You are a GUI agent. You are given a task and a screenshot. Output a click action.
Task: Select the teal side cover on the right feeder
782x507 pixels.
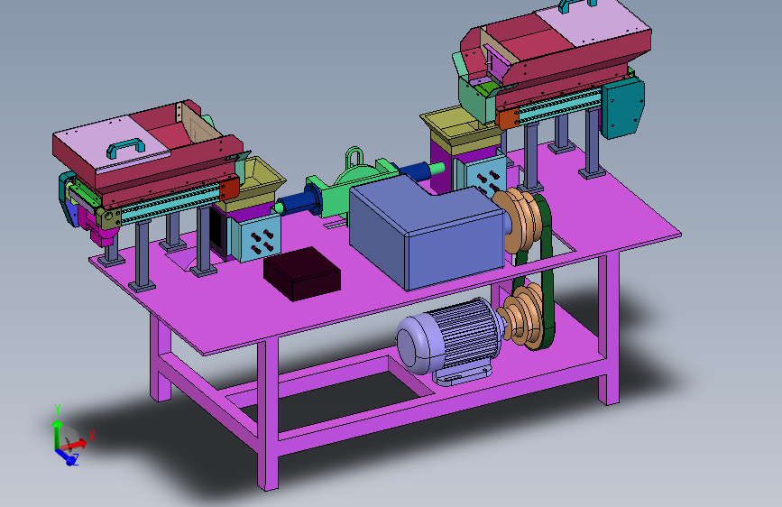(x=623, y=109)
